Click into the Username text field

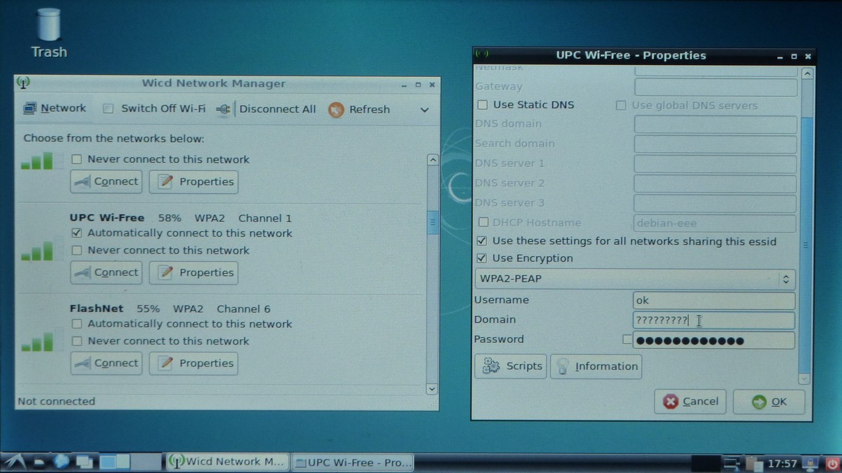713,301
